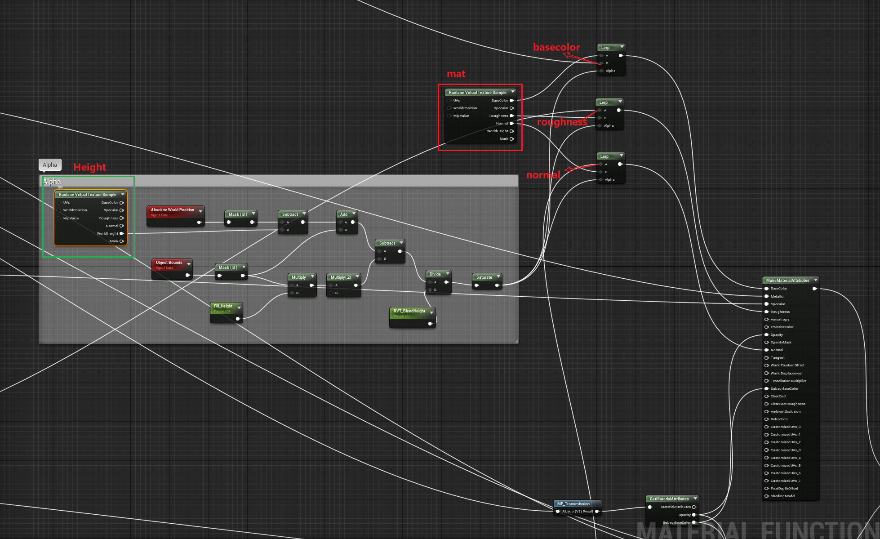Click the WorldHeight output pin in the Alpha group
880x539 pixels.
tap(121, 233)
